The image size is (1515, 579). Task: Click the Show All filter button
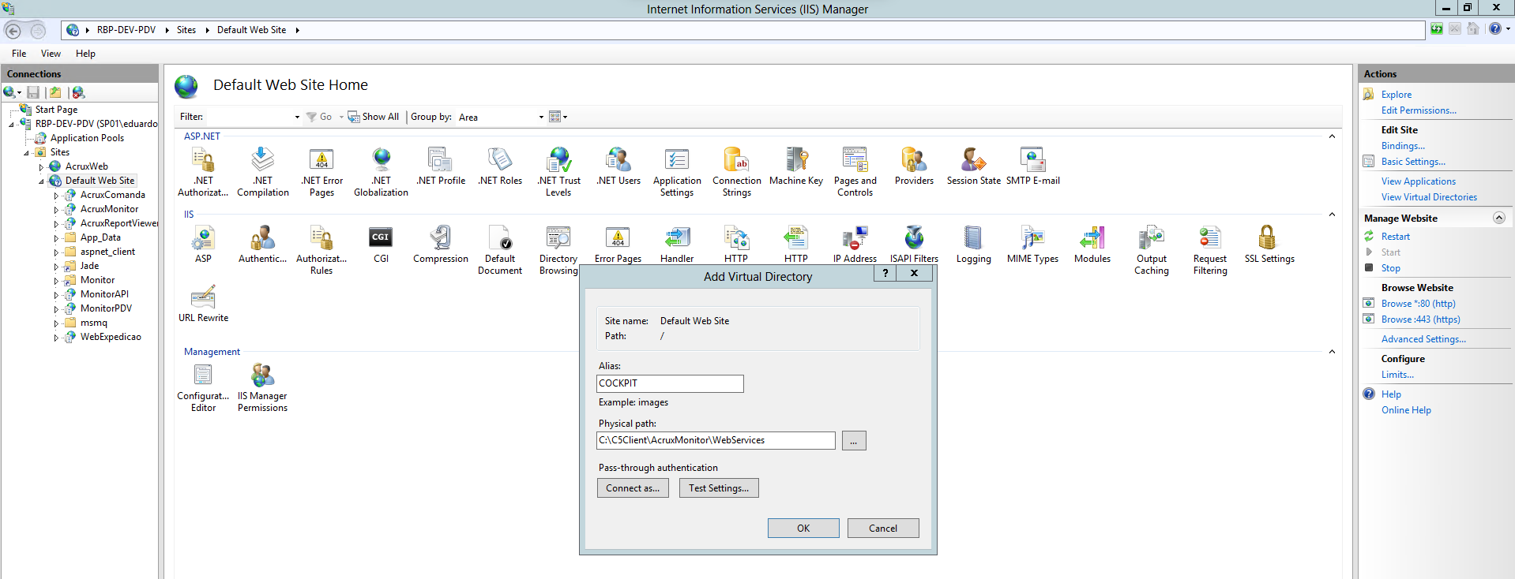(374, 117)
